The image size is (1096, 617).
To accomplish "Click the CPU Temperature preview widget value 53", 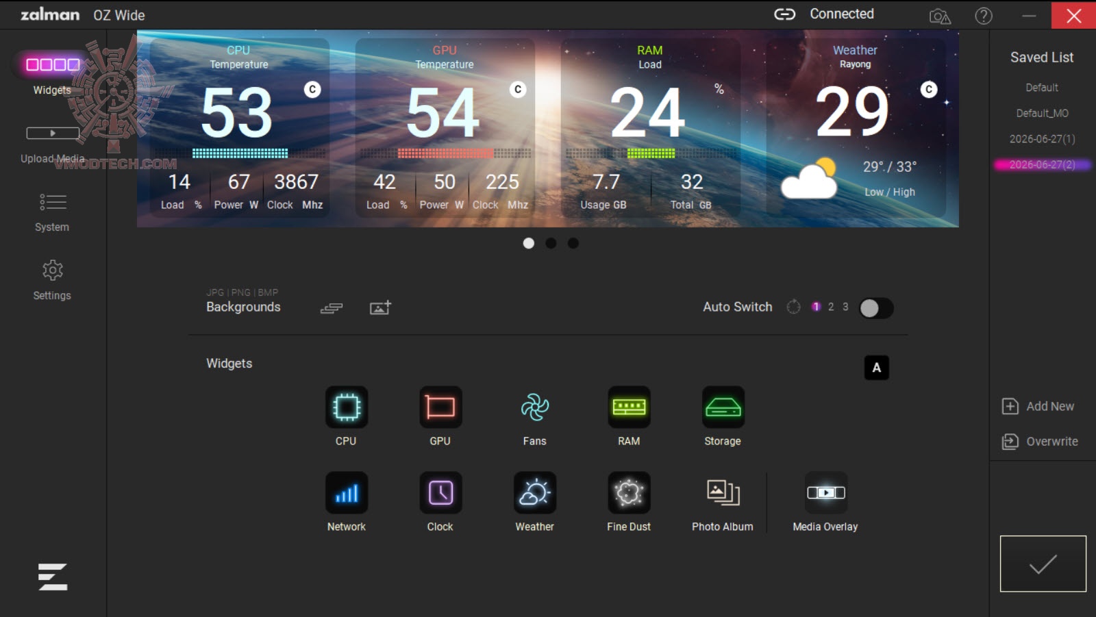I will (237, 113).
